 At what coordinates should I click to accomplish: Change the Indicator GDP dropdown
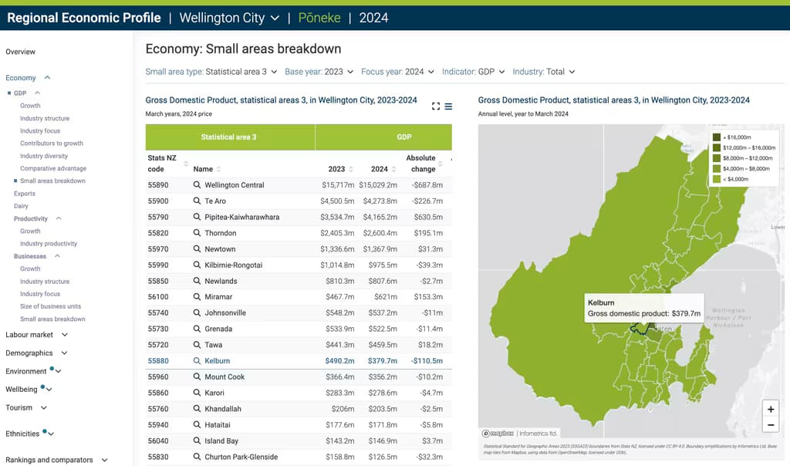pos(473,72)
